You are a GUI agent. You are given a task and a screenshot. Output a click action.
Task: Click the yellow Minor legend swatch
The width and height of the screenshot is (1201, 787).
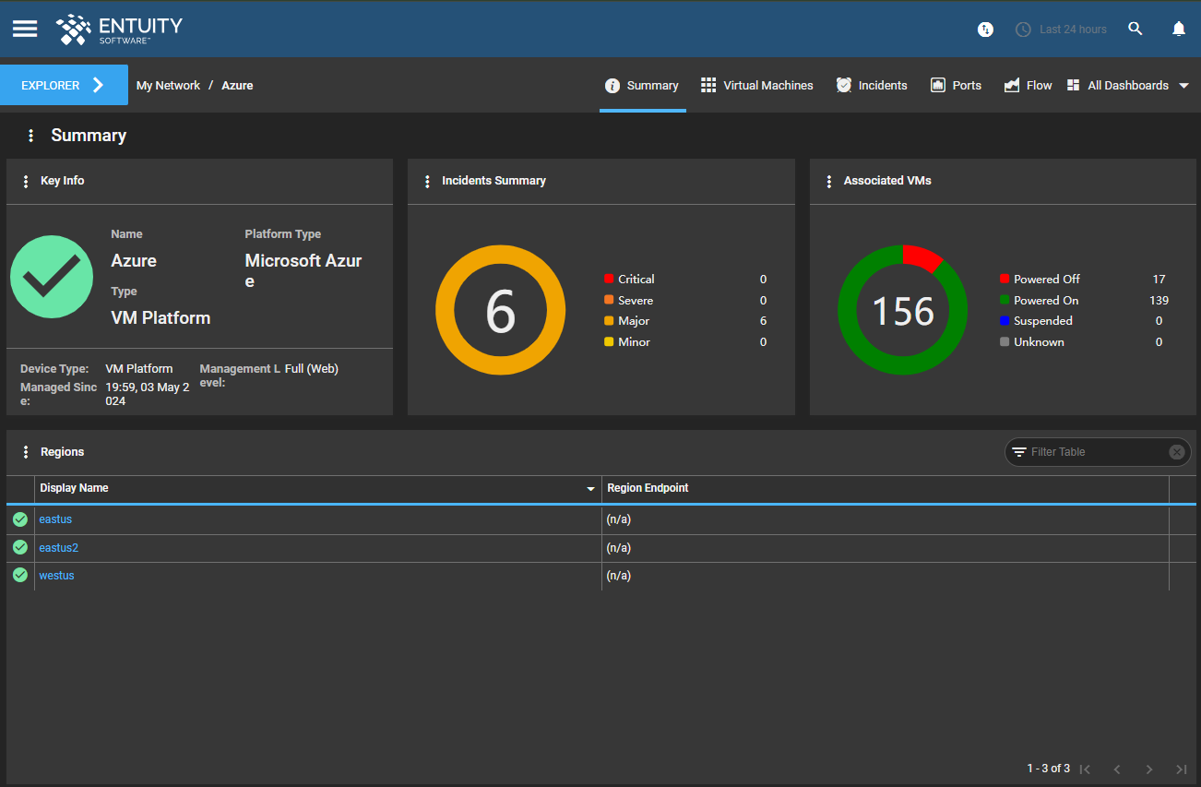(609, 342)
